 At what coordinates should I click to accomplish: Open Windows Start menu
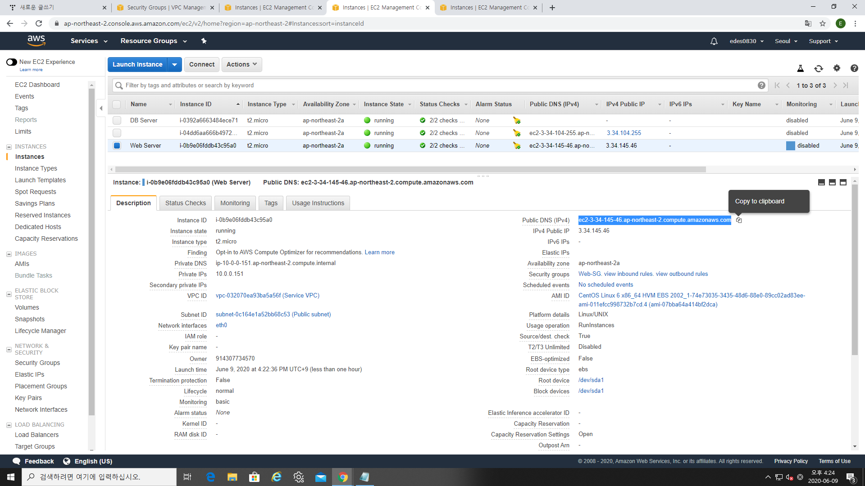pos(11,477)
